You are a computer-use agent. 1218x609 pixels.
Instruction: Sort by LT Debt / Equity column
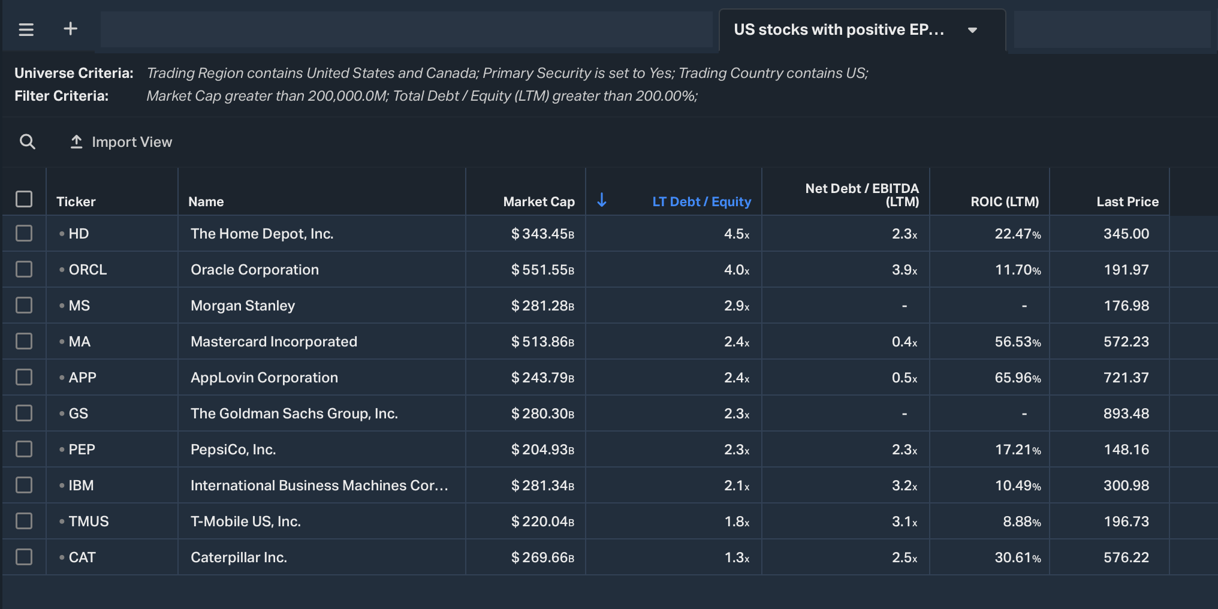[701, 202]
